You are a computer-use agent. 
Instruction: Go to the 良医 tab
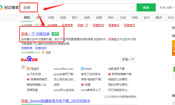[87, 17]
